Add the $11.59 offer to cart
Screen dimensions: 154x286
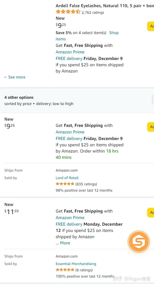point(151,212)
